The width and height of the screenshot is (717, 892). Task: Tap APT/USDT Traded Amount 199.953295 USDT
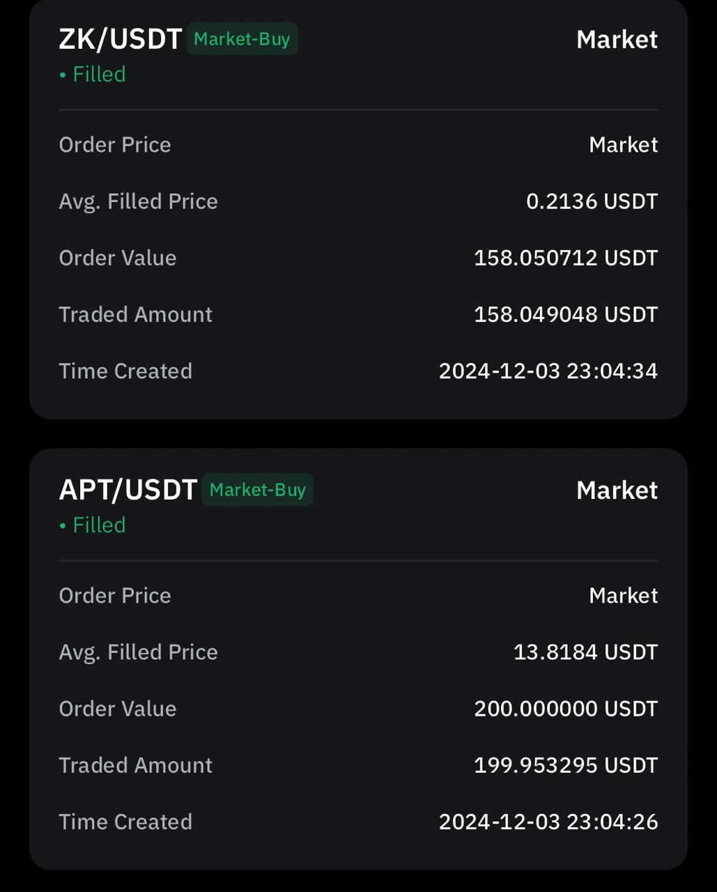566,765
